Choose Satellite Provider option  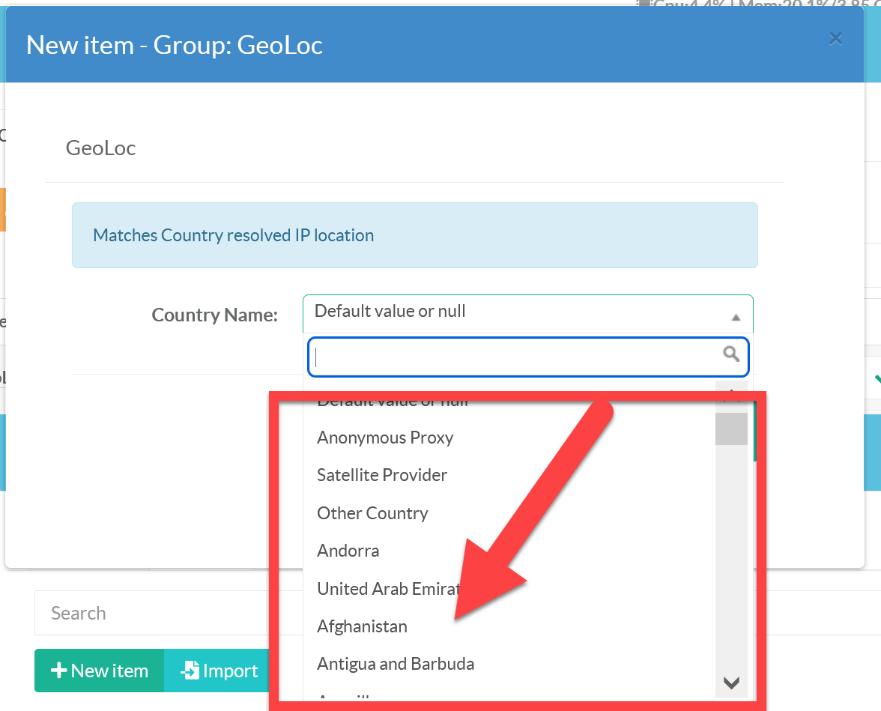coord(382,475)
